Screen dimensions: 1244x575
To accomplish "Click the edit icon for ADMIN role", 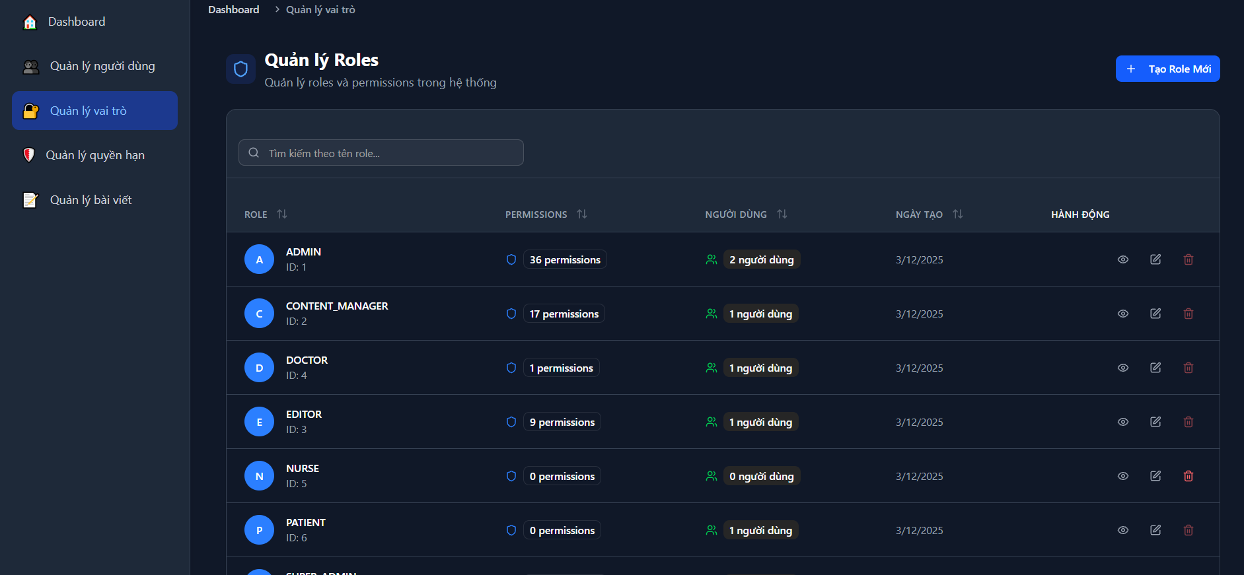I will (x=1155, y=259).
